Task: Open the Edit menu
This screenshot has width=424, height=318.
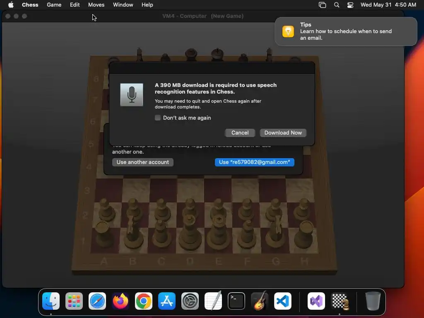Action: pos(75,5)
